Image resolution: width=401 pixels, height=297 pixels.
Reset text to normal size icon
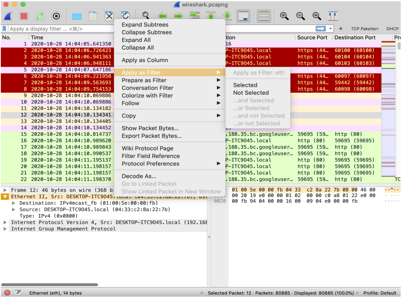(317, 16)
